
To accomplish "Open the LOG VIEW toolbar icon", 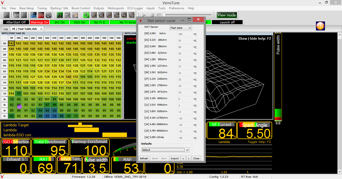I will (131, 15).
